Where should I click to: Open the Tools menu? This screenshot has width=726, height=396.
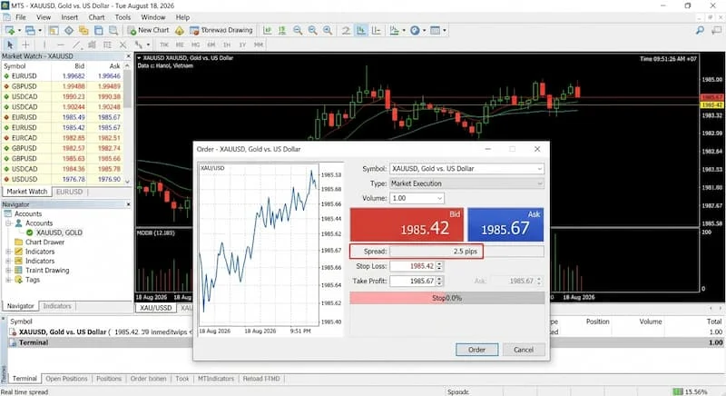(x=123, y=17)
